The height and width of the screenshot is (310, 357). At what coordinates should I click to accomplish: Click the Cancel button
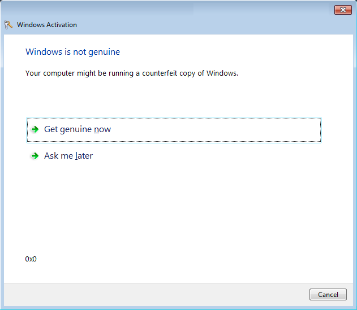click(x=328, y=295)
